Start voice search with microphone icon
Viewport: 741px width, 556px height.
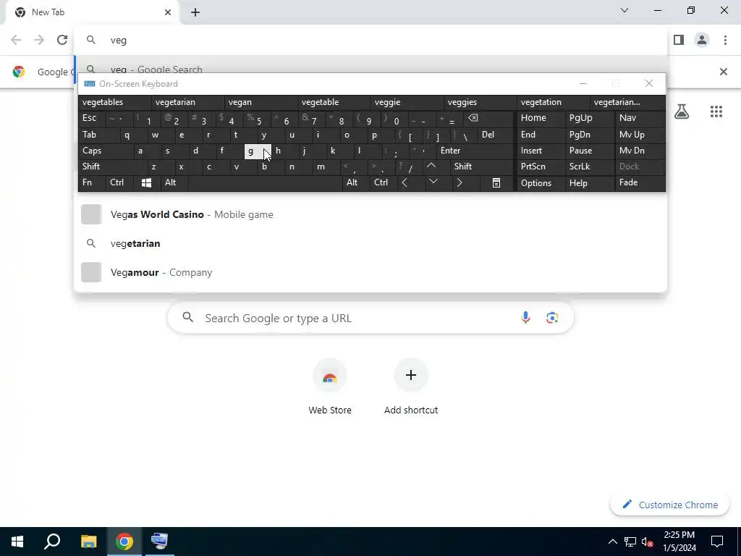525,318
